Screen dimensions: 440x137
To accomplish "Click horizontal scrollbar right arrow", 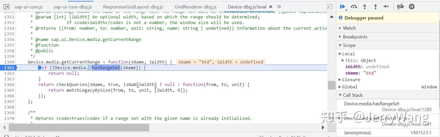I will click(x=323, y=127).
